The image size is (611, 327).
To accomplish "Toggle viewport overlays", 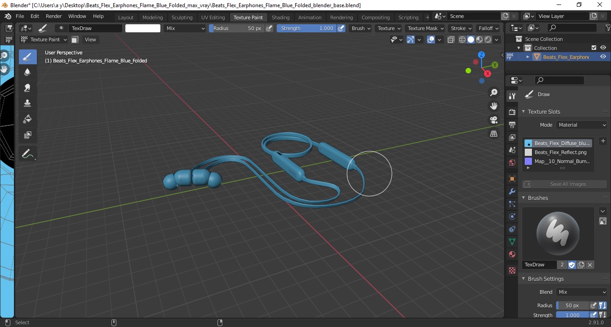I will [431, 40].
